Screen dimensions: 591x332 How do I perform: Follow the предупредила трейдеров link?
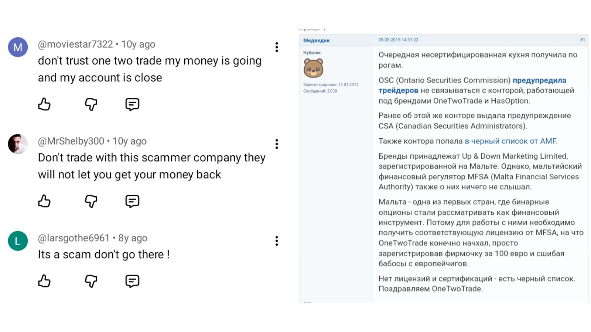point(539,80)
